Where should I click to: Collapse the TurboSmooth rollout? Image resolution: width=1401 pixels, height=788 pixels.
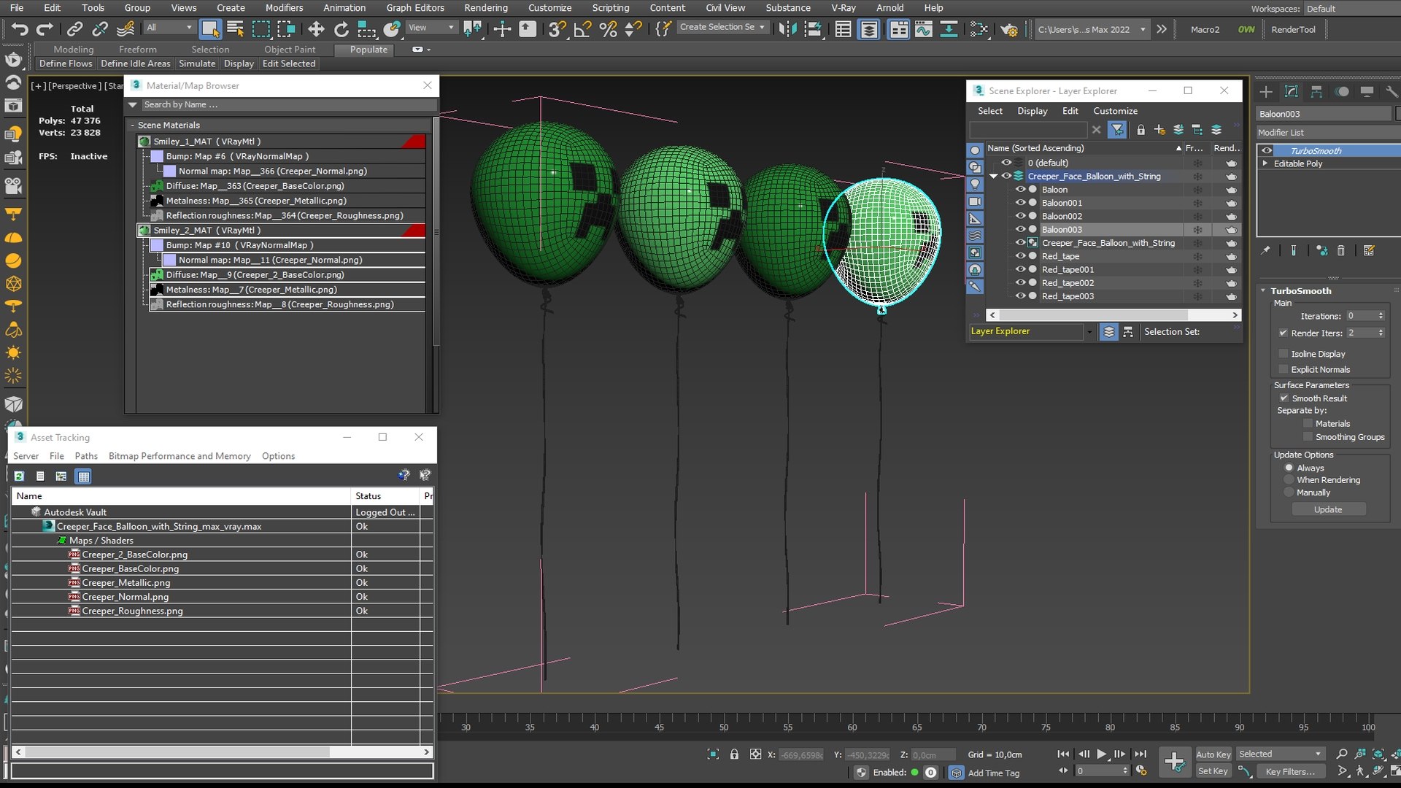(x=1263, y=290)
